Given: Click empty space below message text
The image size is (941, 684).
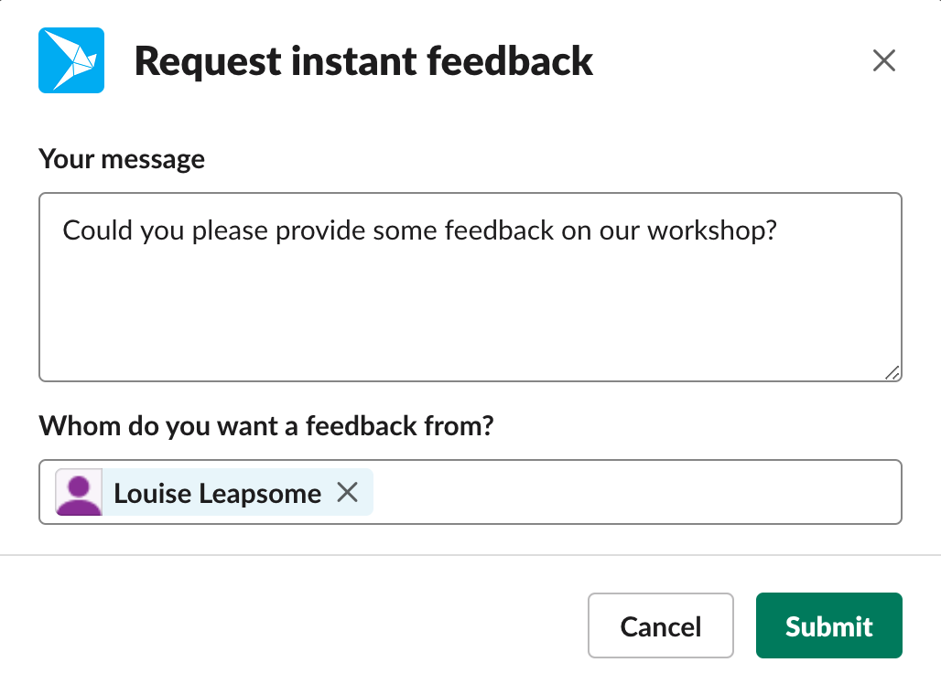Looking at the screenshot, I should pos(470,312).
